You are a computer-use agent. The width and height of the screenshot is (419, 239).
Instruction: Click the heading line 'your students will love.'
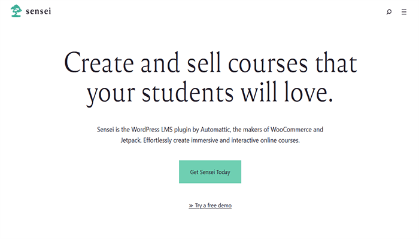209,94
